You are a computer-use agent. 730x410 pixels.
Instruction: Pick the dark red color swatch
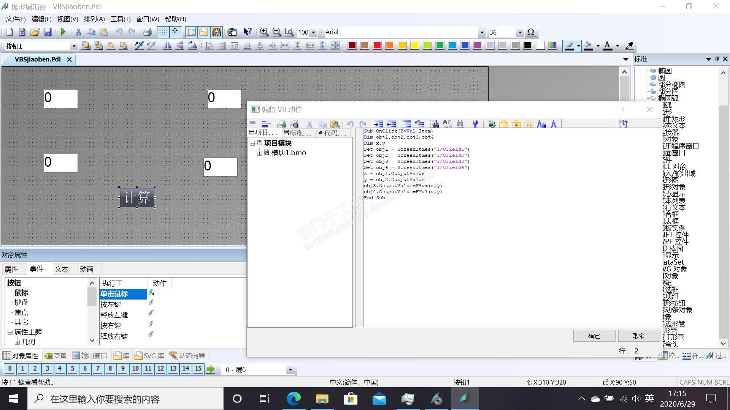pos(352,46)
